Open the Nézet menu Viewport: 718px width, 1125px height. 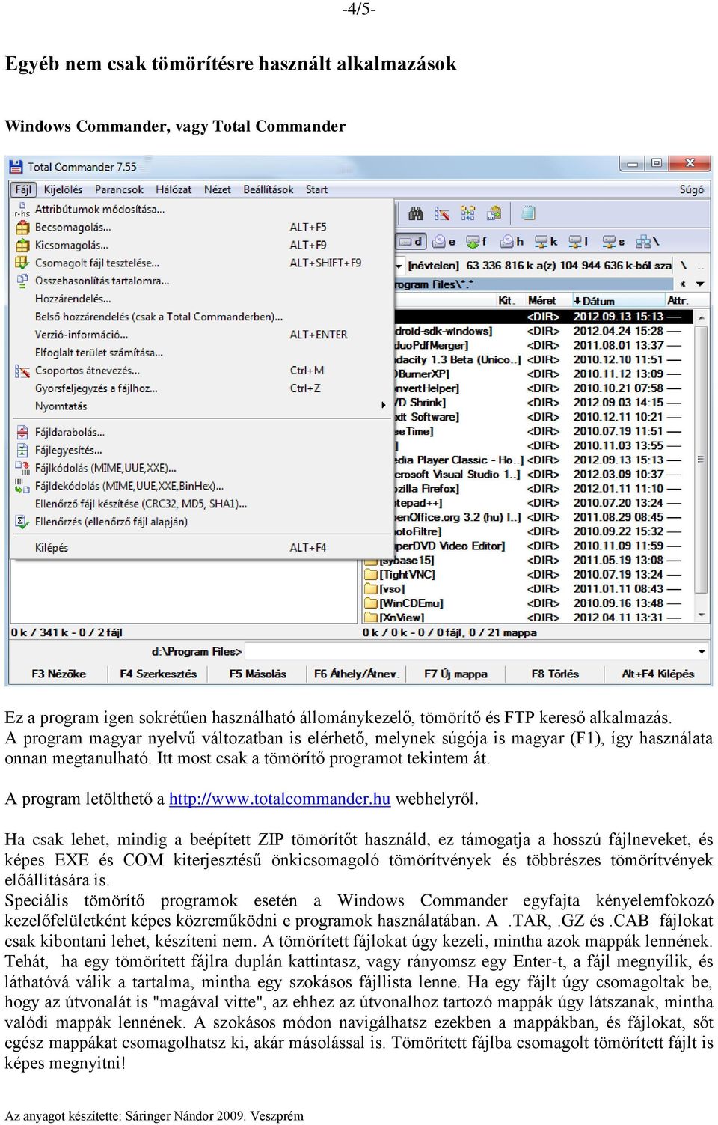pos(218,189)
